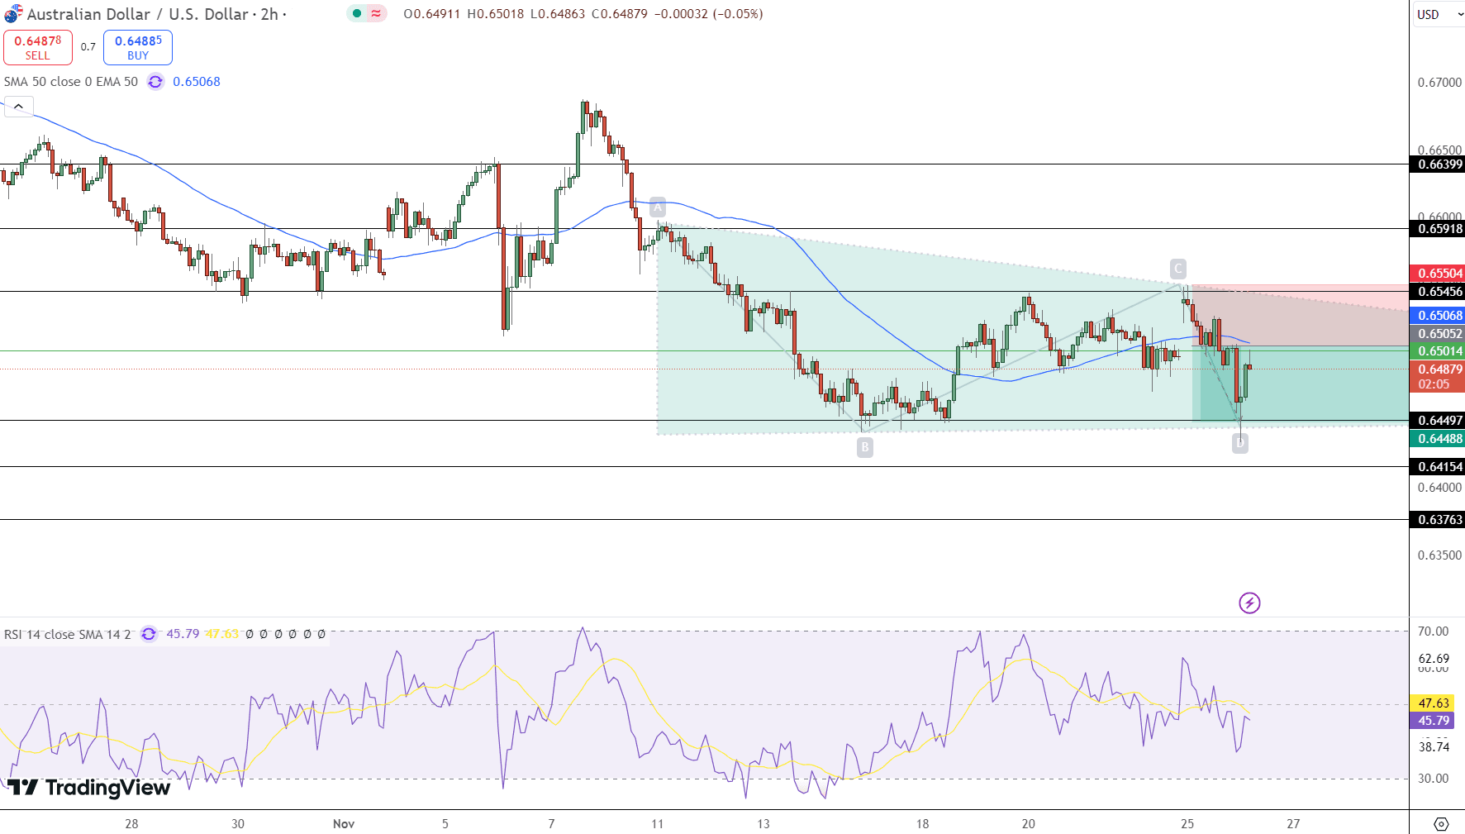
Task: Click the blue 0.65068 SMA price label
Action: coord(1436,316)
